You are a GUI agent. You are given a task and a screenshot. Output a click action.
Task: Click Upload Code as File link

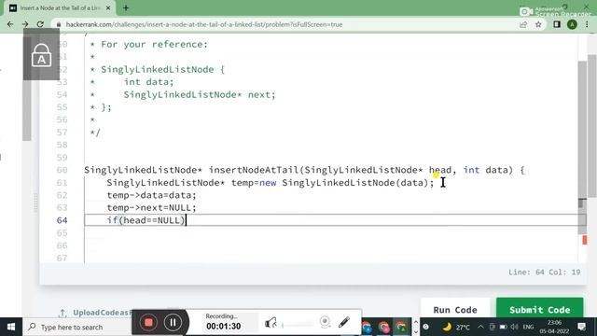(x=95, y=313)
